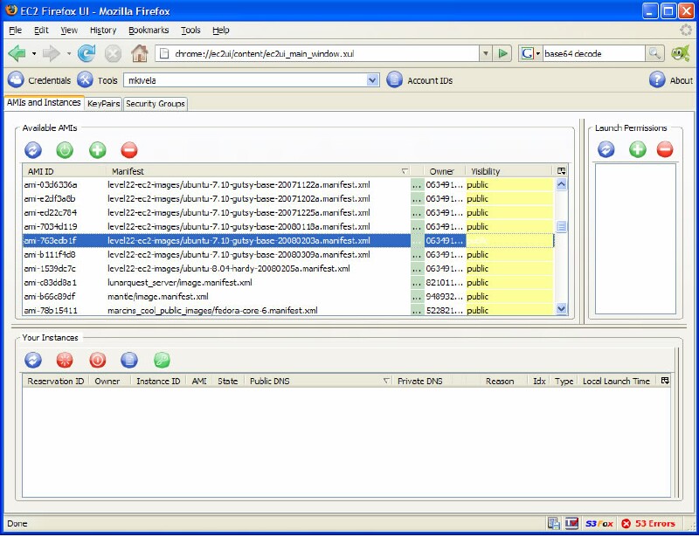This screenshot has height=537, width=699.
Task: Click the green fish toolbar icon
Action: (x=681, y=53)
